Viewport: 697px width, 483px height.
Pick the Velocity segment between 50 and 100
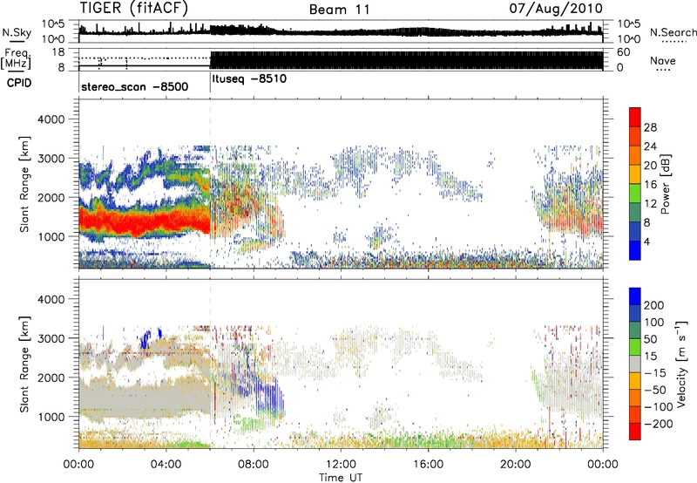635,330
